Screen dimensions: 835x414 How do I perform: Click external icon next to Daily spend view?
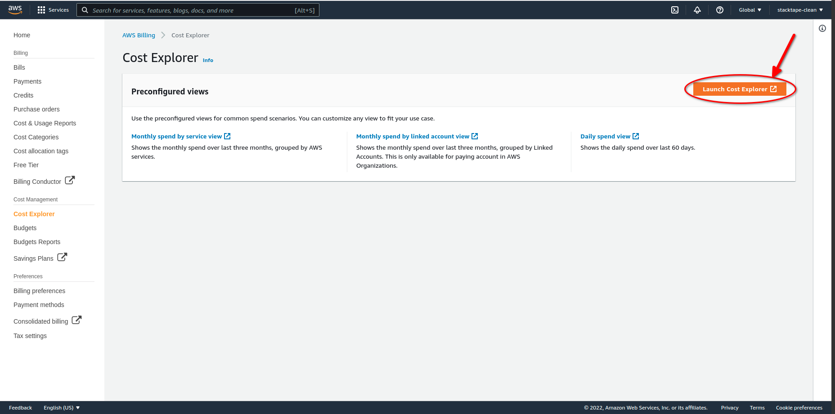tap(636, 136)
